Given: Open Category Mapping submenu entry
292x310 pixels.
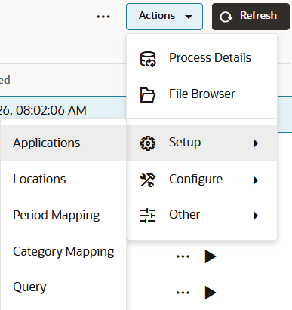Looking at the screenshot, I should [x=63, y=252].
